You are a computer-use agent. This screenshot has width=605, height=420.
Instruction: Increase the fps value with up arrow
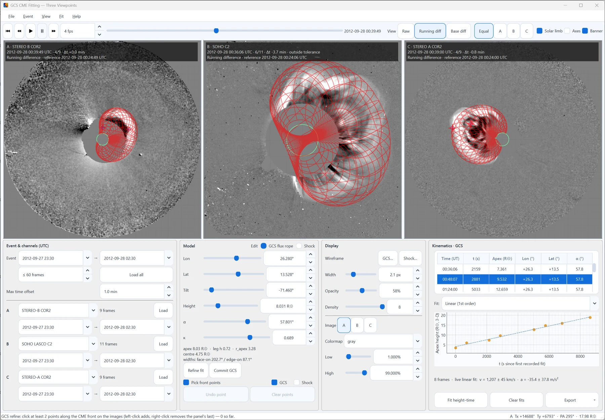(x=99, y=27)
